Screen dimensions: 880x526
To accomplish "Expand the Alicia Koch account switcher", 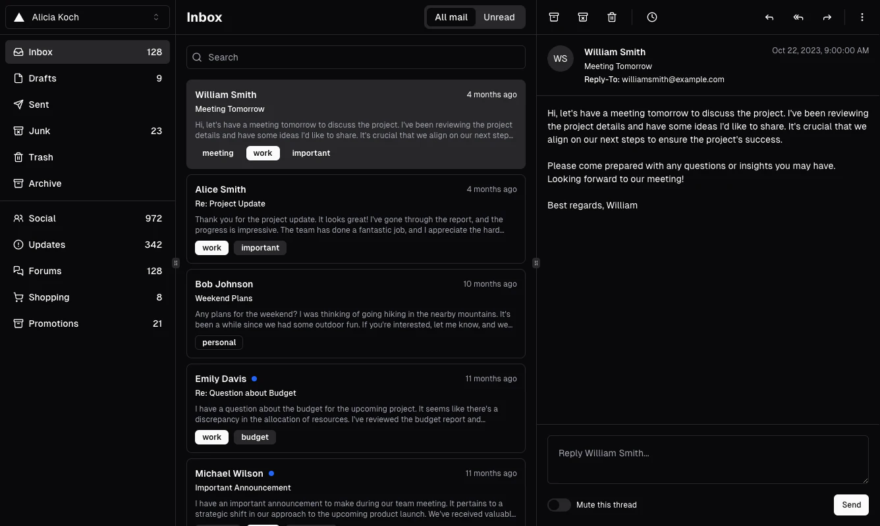I will [88, 17].
